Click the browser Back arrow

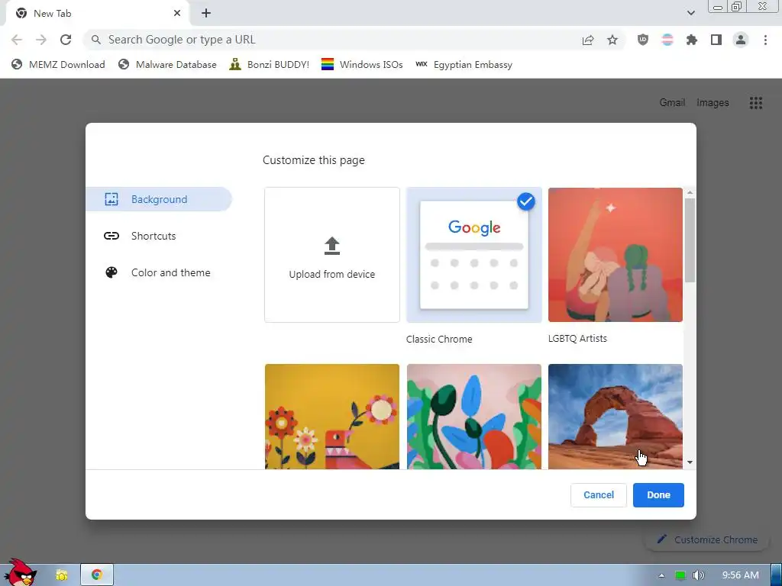coord(17,40)
